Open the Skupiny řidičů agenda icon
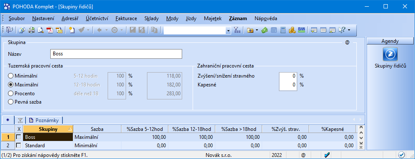Image resolution: width=415 pixels, height=159 pixels. pyautogui.click(x=390, y=54)
